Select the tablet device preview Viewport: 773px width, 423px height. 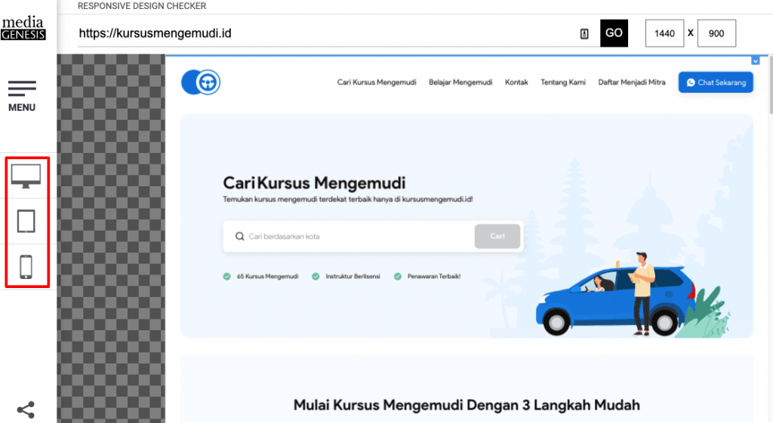(x=26, y=222)
